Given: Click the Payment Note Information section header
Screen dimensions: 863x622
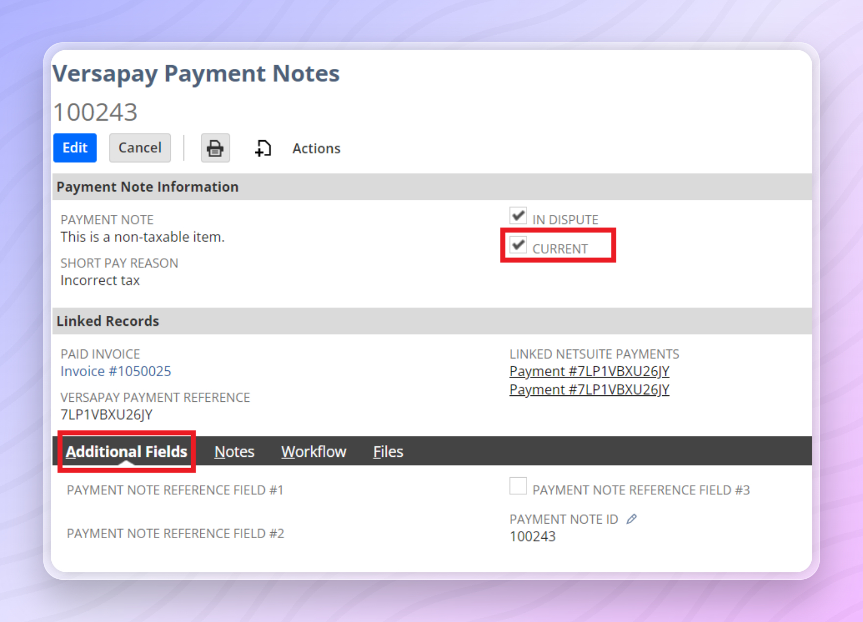Looking at the screenshot, I should click(x=432, y=187).
